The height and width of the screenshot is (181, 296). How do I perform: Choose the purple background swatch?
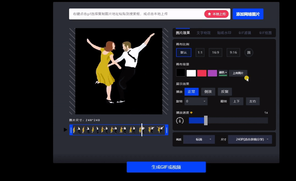212,73
